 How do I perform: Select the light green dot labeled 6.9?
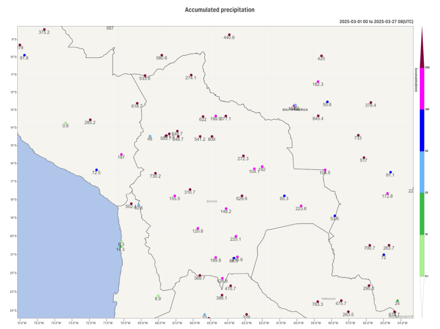coord(158,296)
